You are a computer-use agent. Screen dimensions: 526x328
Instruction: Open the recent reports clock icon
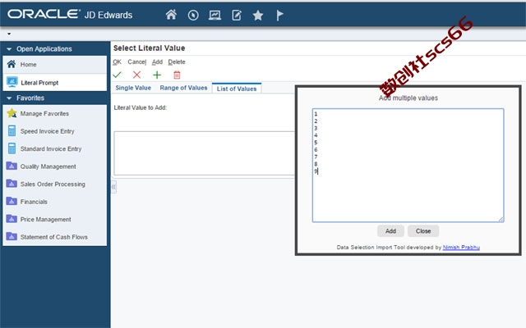tap(193, 15)
